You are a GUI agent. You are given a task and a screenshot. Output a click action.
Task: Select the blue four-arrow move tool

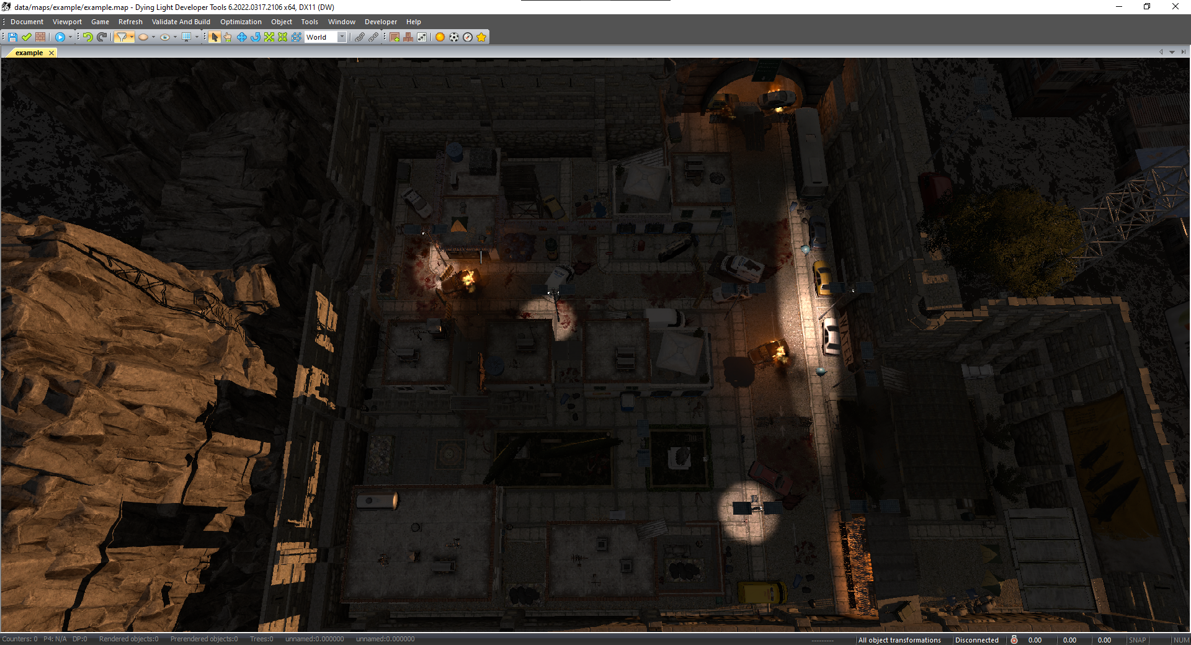242,37
